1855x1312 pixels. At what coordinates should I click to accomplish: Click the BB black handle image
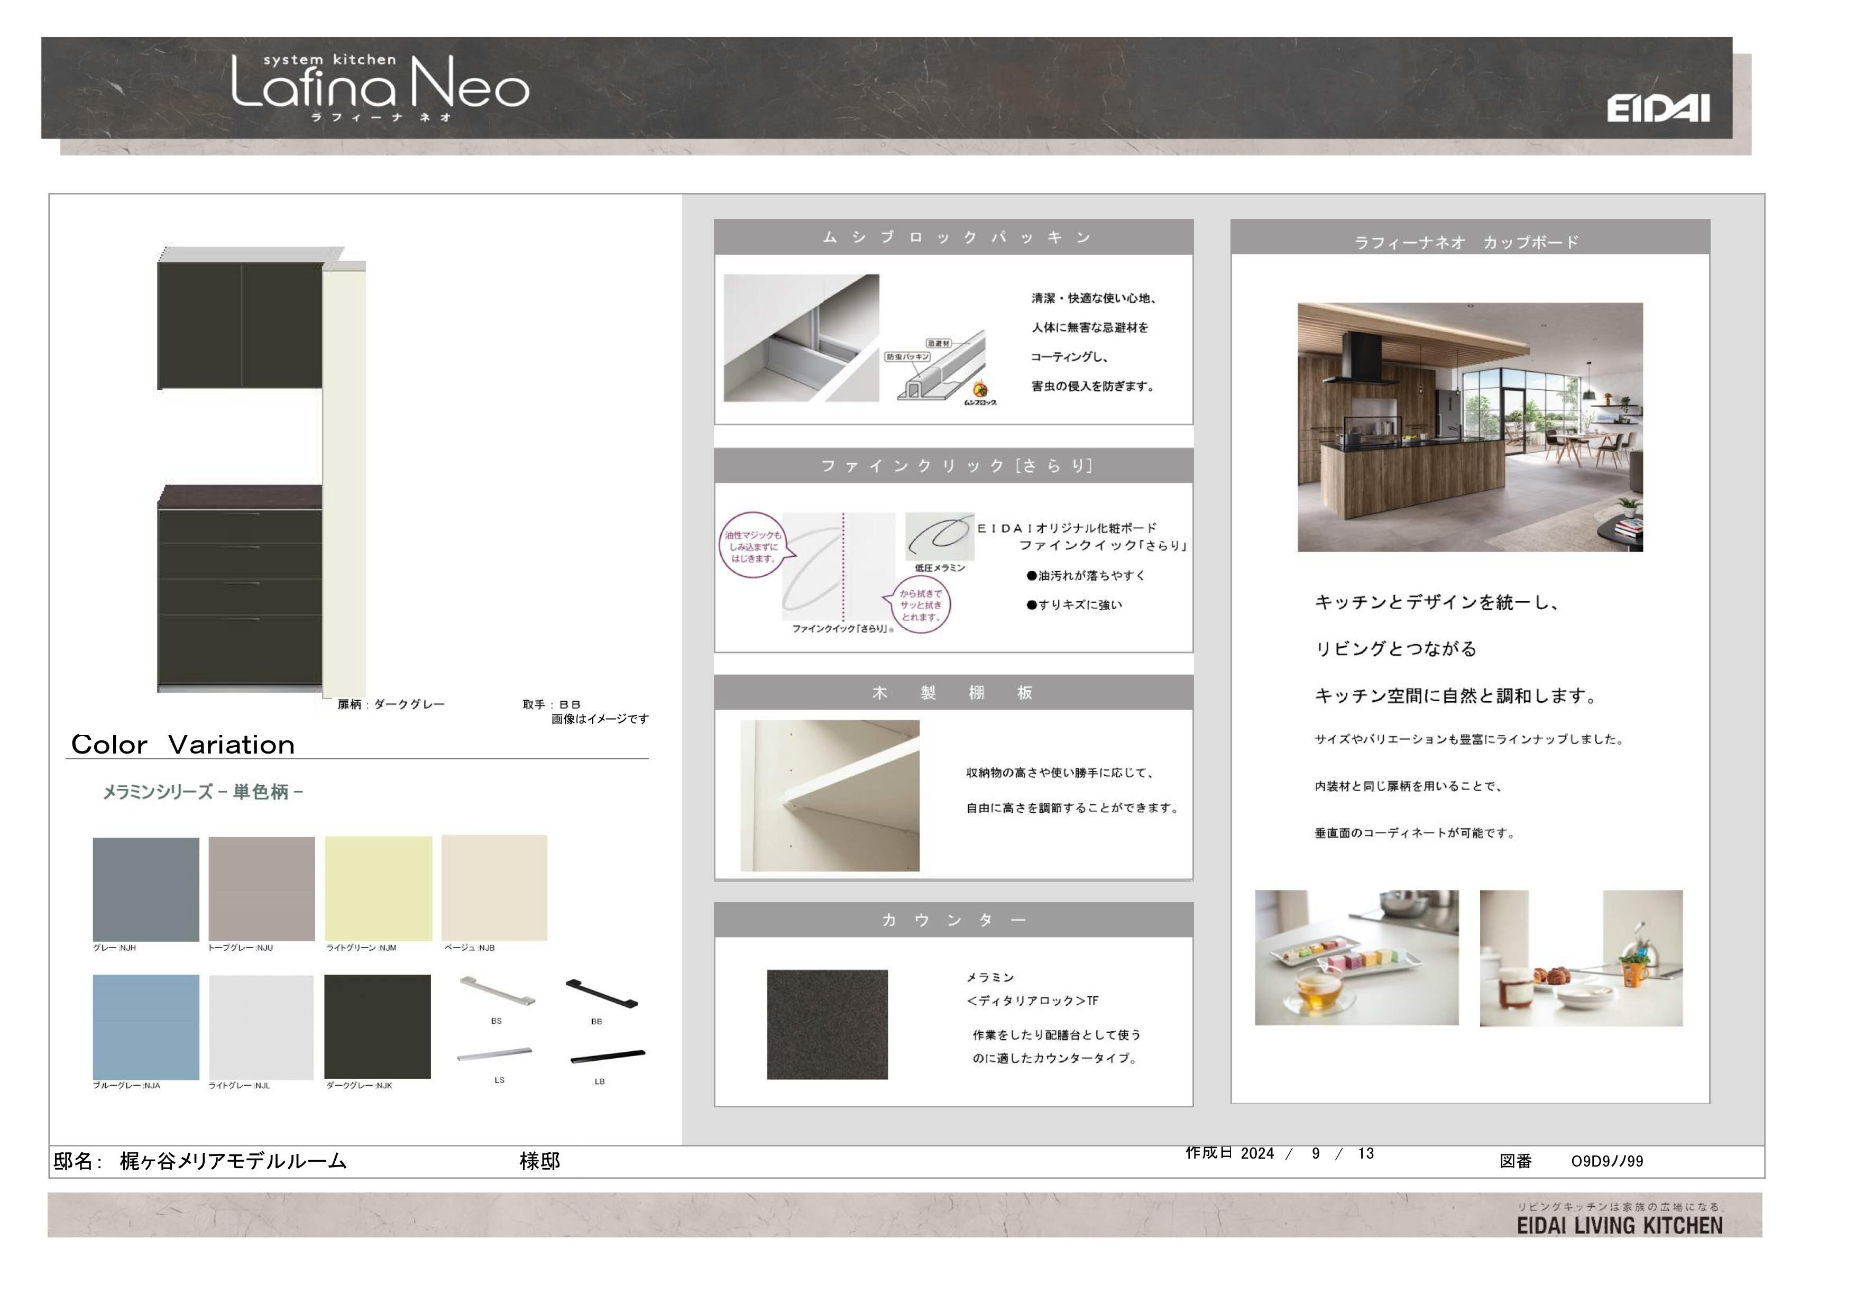(602, 994)
